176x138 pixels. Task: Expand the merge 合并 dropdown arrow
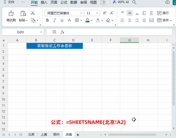[x=171, y=21]
